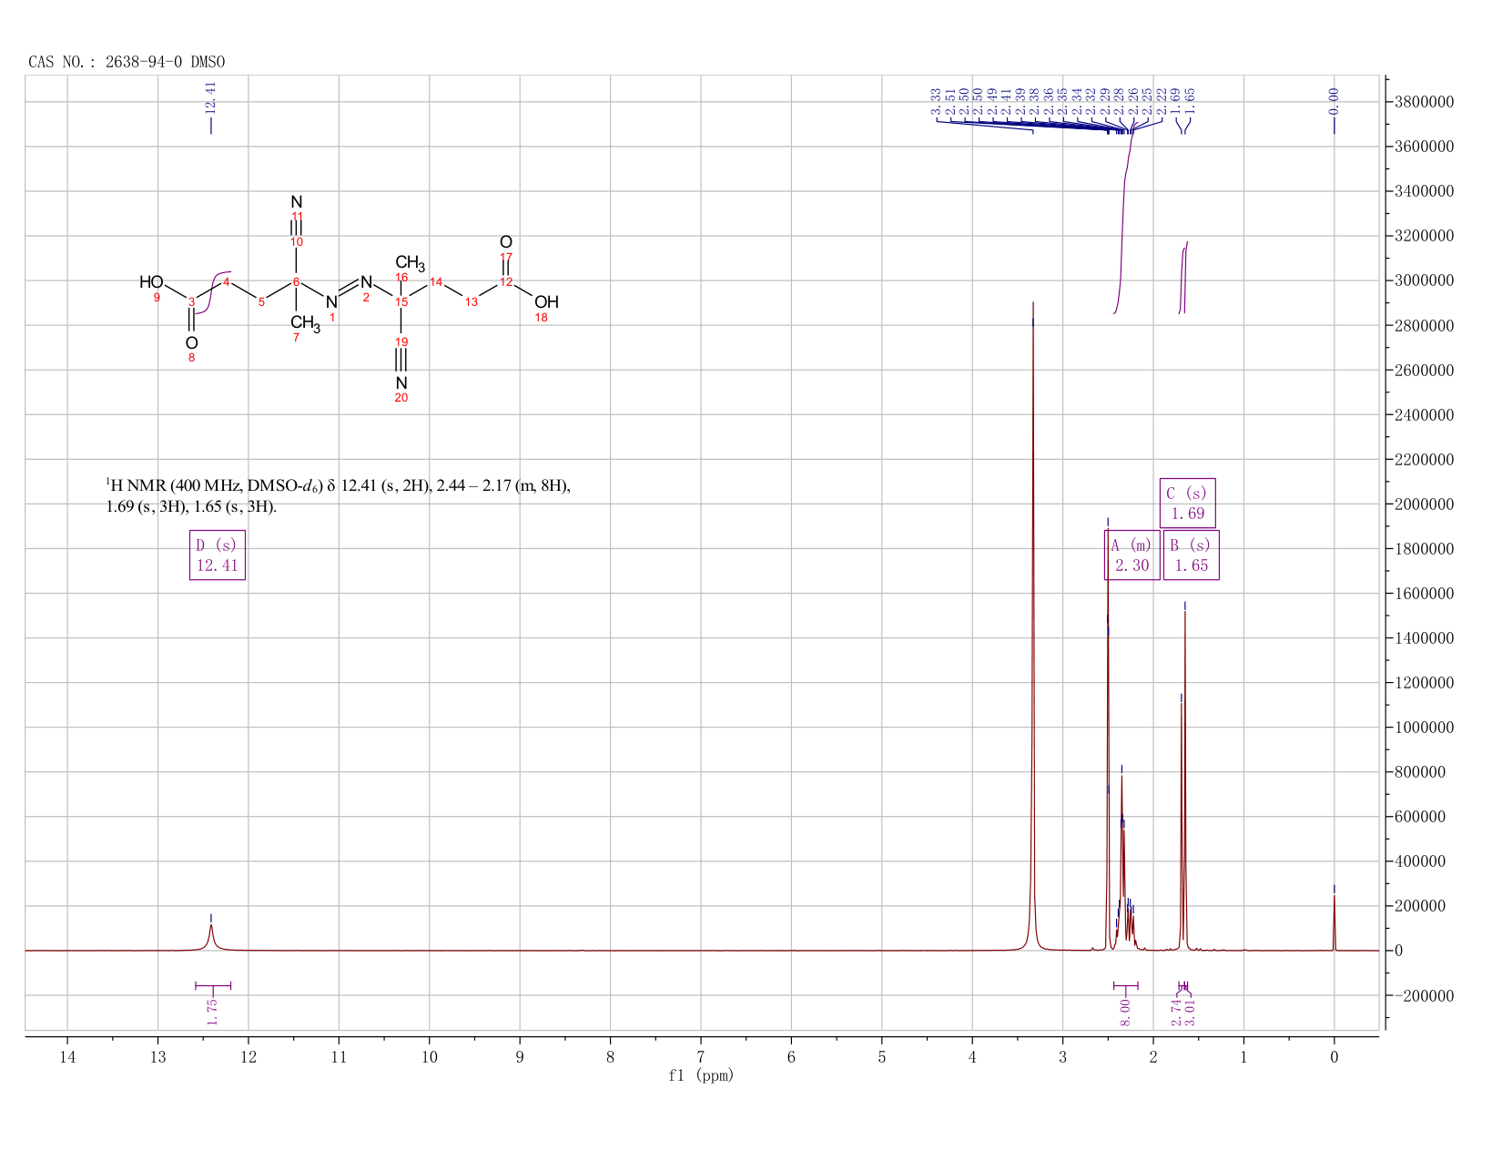Click the 2000000 intensity axis tick

(1425, 504)
